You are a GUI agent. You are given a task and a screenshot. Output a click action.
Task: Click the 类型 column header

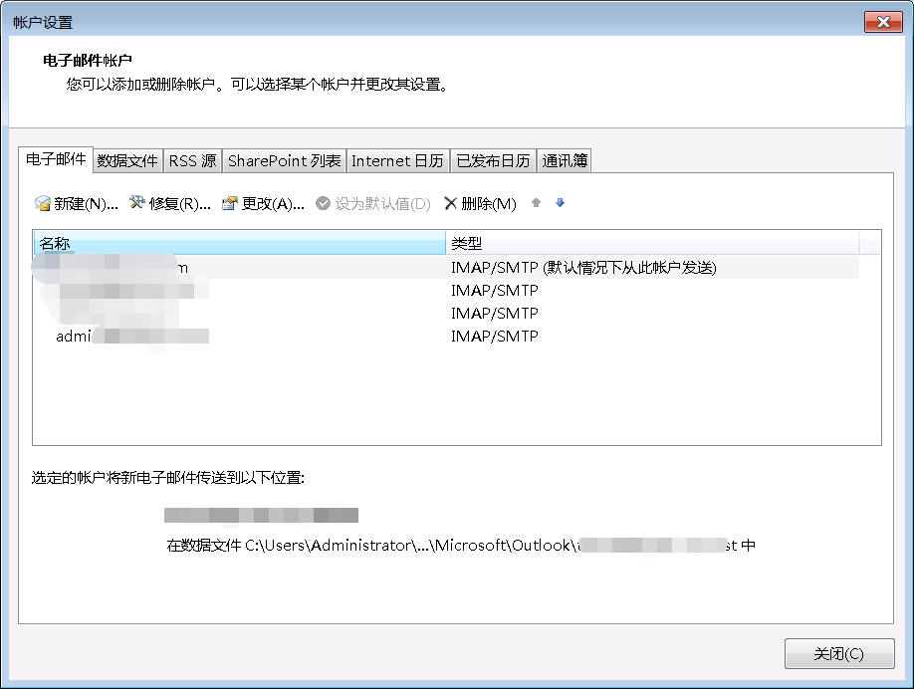pyautogui.click(x=652, y=243)
